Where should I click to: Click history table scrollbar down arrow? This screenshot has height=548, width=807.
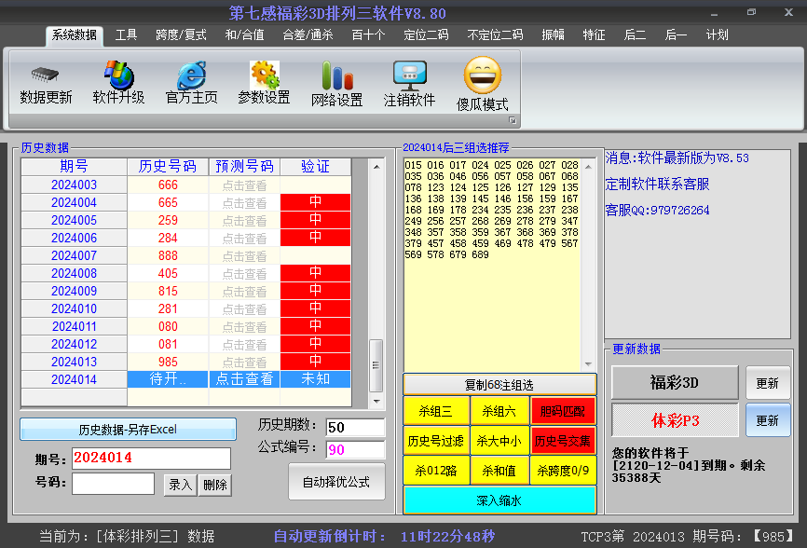(x=376, y=401)
